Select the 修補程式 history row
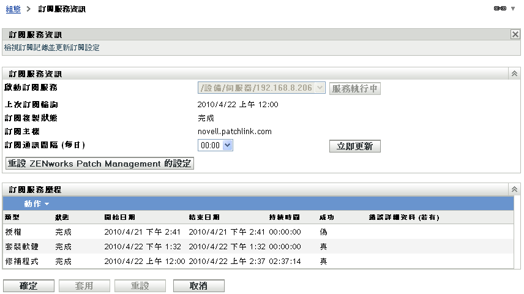This screenshot has width=524, height=294. pos(258,261)
